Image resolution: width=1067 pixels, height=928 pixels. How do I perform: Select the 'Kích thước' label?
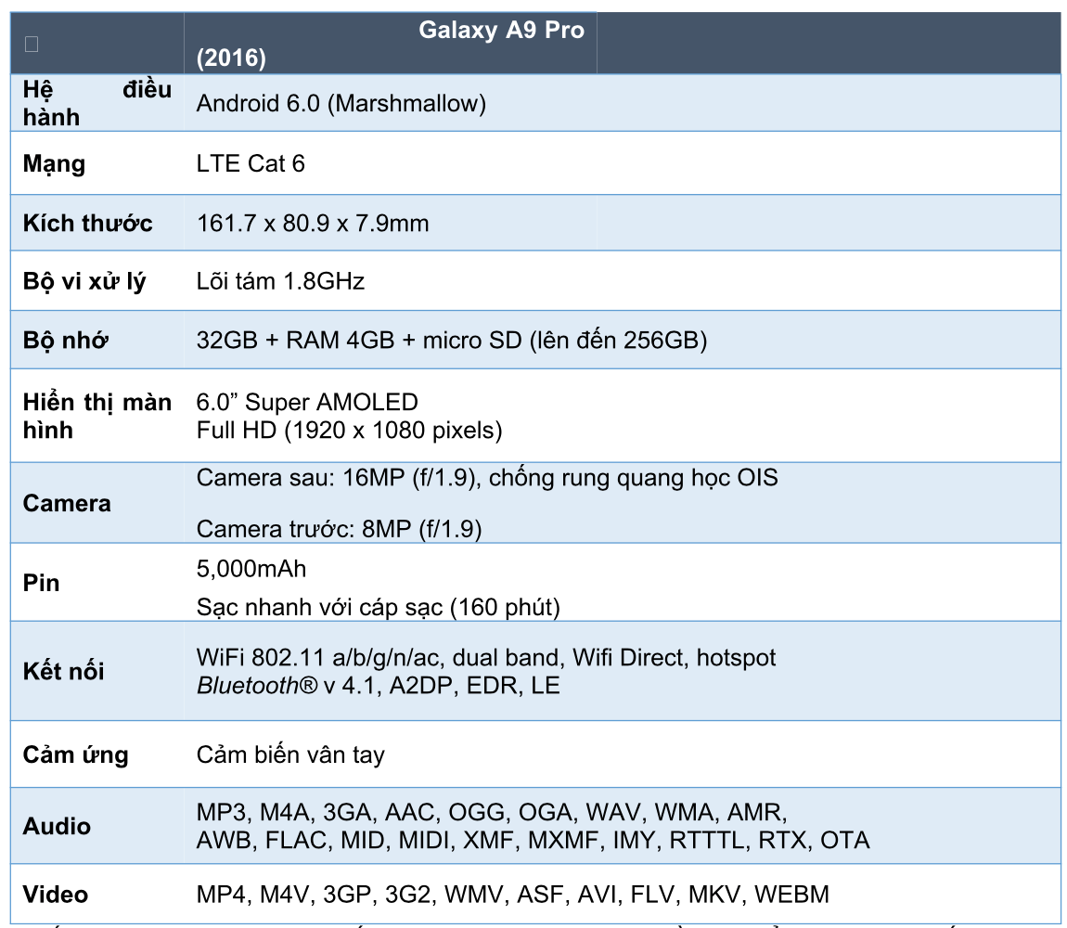88,224
